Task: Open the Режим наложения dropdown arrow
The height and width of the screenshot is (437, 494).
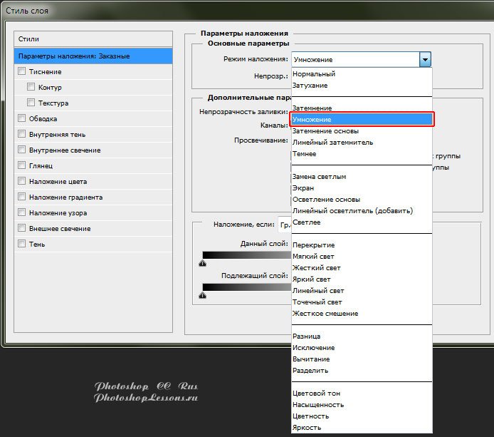Action: (x=425, y=60)
